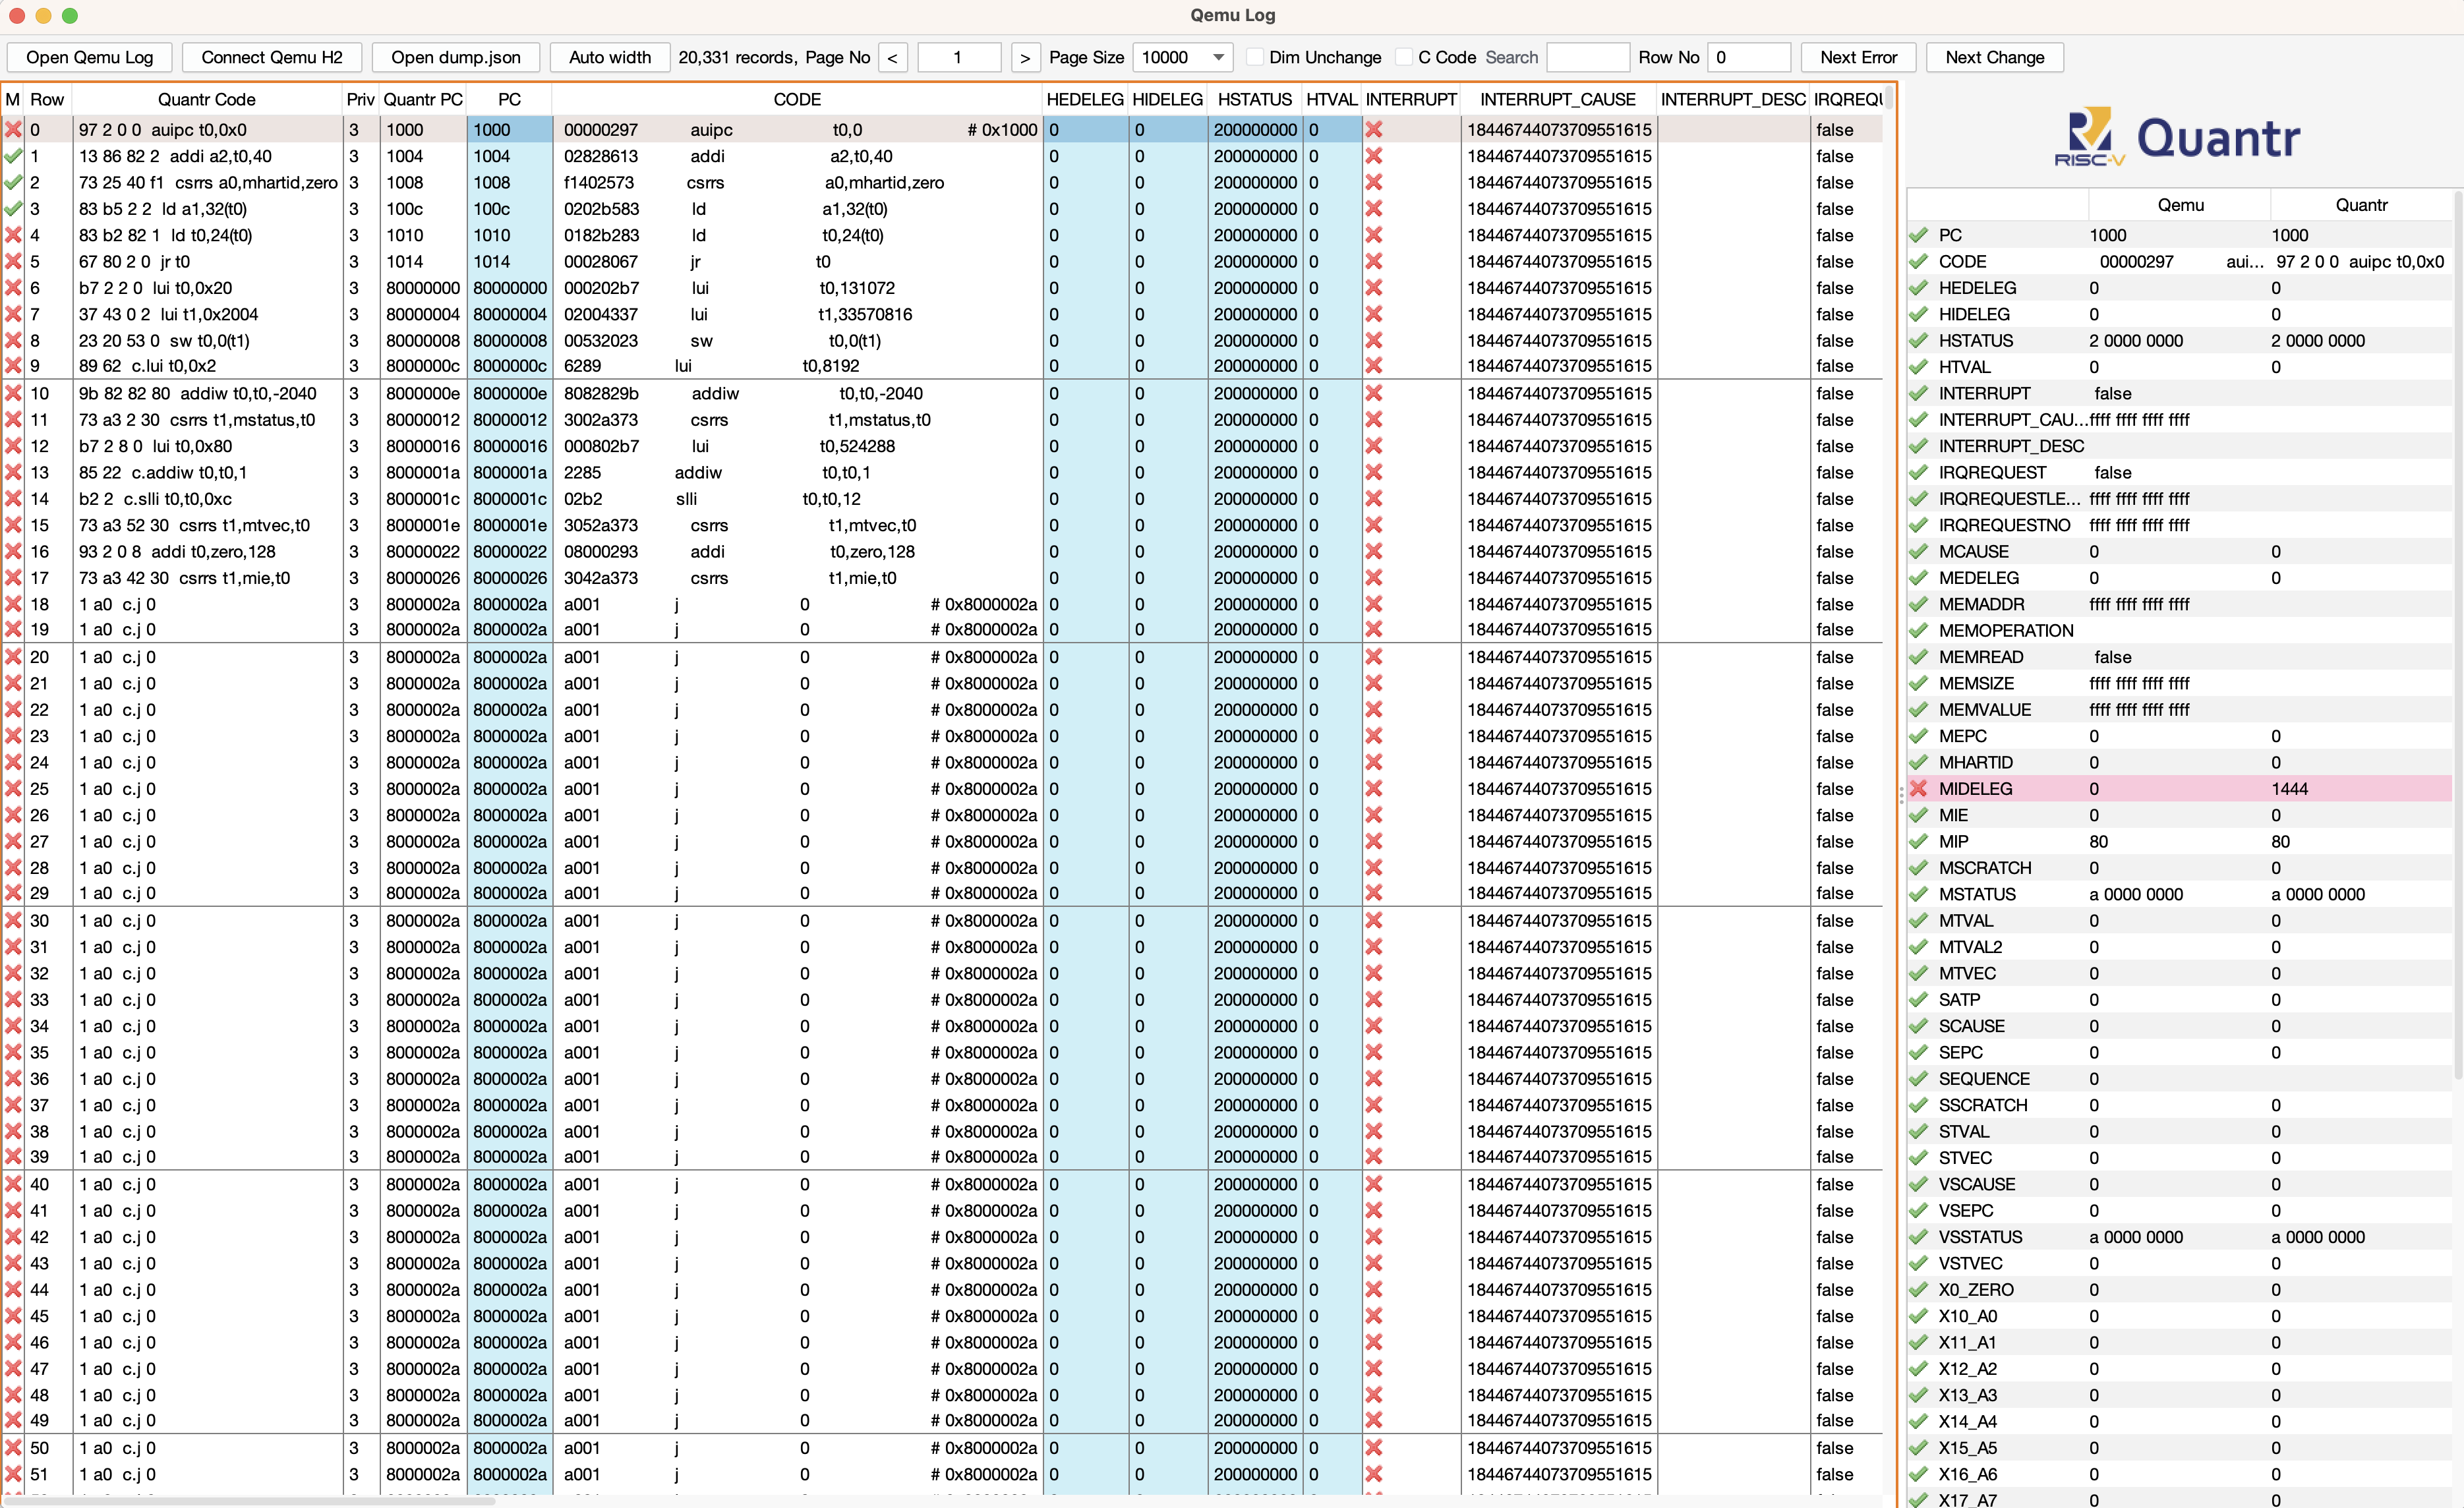The width and height of the screenshot is (2464, 1508).
Task: Click the INTERRUPT red cross in row 7
Action: point(1374,314)
